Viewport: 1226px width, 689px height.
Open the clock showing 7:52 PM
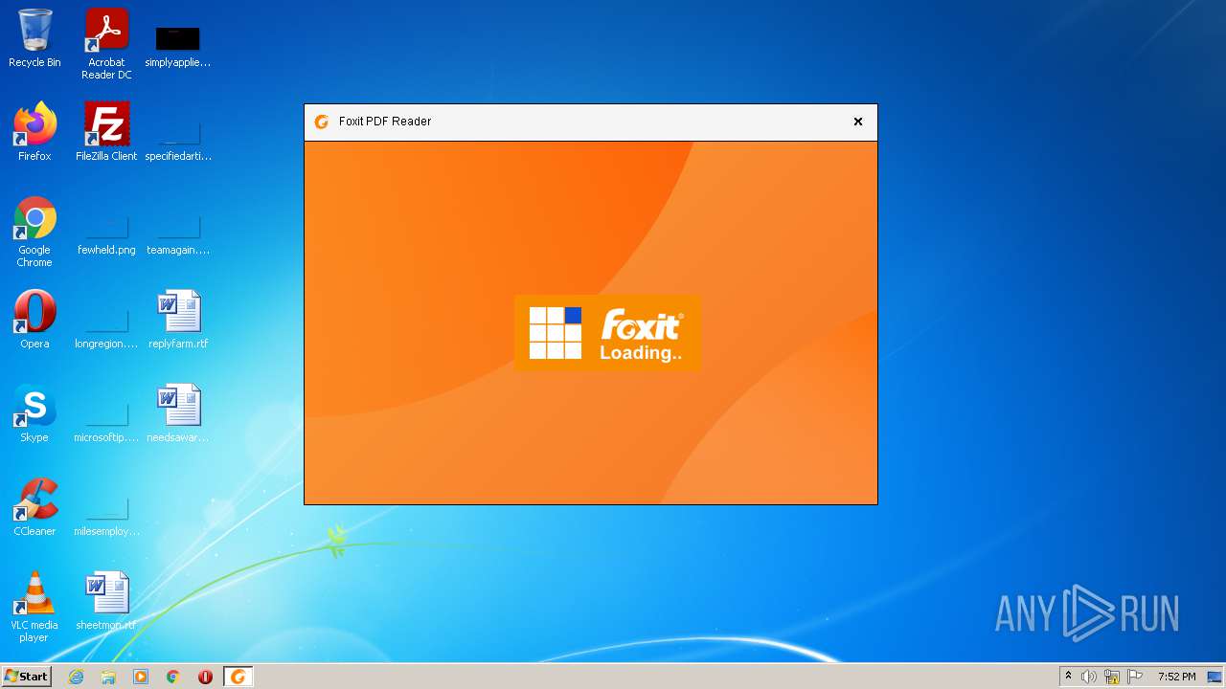(x=1176, y=677)
